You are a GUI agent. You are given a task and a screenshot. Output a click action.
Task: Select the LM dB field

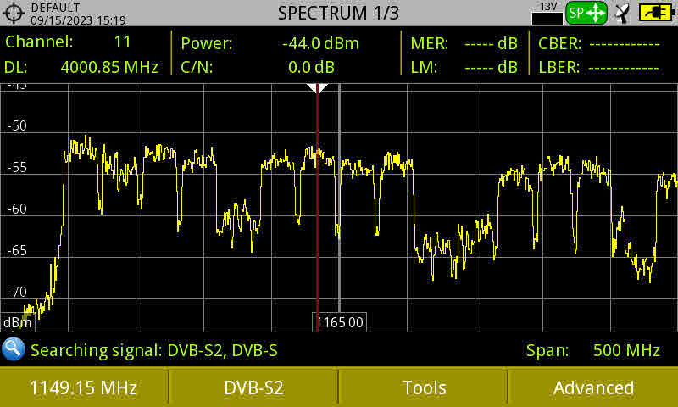click(x=464, y=68)
